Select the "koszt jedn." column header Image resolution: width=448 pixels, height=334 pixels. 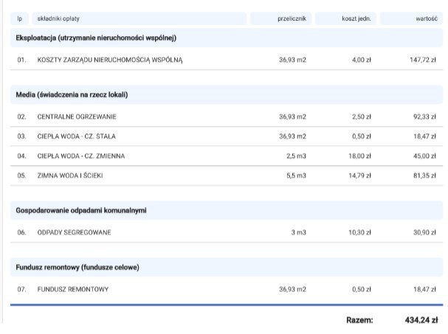click(356, 18)
